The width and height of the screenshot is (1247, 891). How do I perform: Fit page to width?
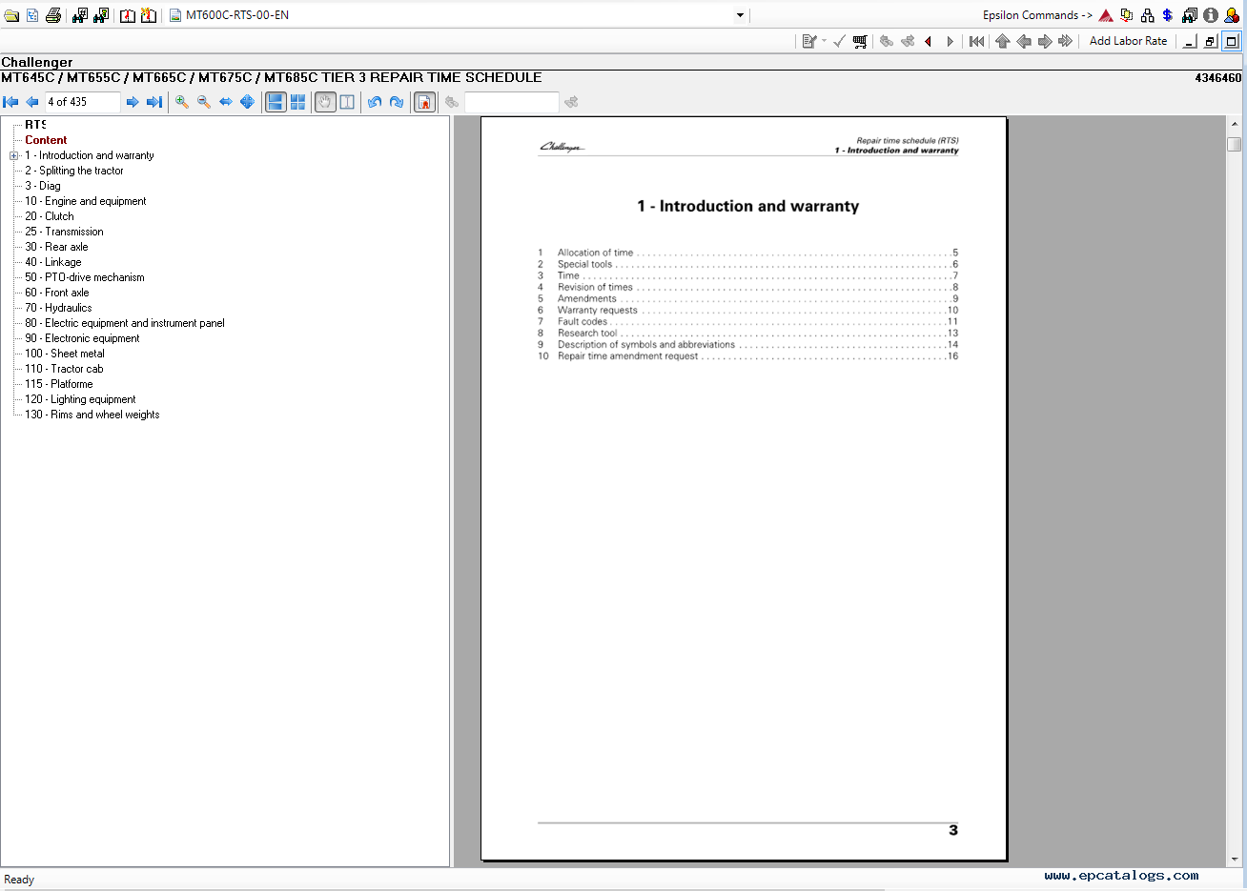226,102
